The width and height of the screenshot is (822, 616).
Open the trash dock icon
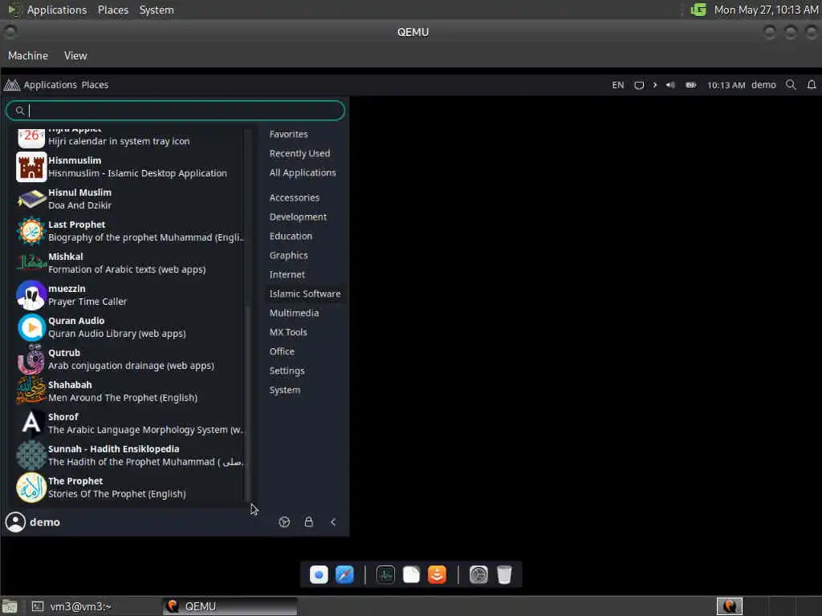[504, 574]
